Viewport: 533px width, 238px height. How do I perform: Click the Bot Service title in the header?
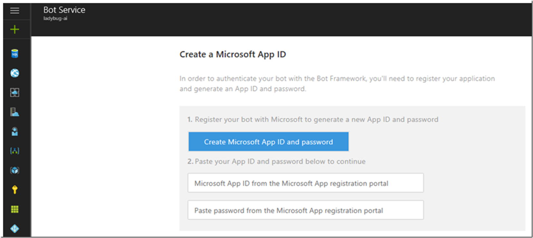coord(64,10)
